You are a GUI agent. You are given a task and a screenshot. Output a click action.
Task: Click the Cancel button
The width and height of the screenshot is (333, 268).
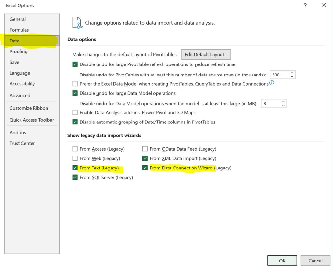click(x=315, y=260)
